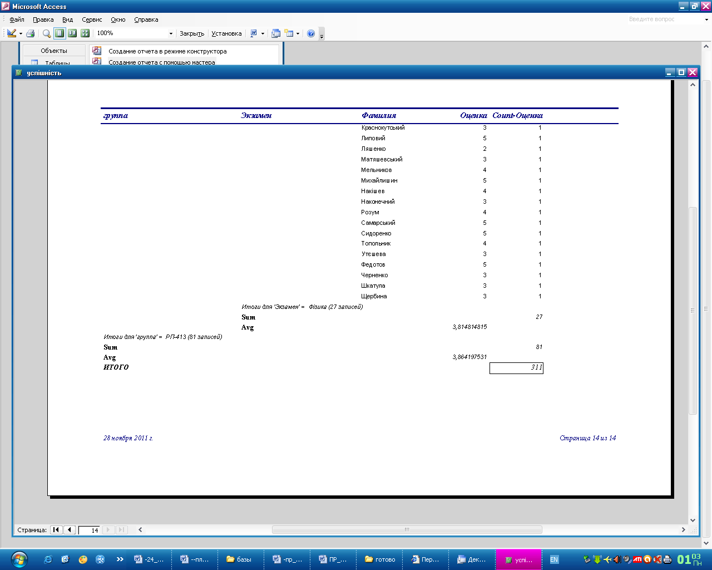Switch to one-page preview layout
Viewport: 712px width, 570px height.
(x=60, y=33)
